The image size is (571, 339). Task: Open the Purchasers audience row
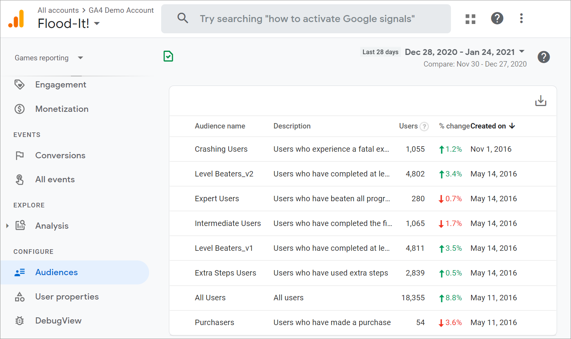click(214, 323)
